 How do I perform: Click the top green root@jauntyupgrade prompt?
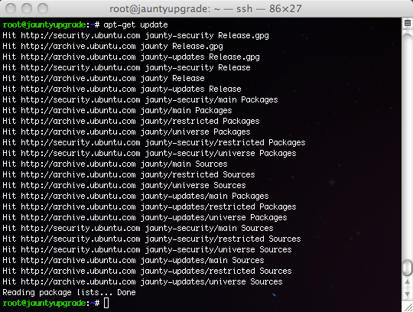tap(44, 24)
